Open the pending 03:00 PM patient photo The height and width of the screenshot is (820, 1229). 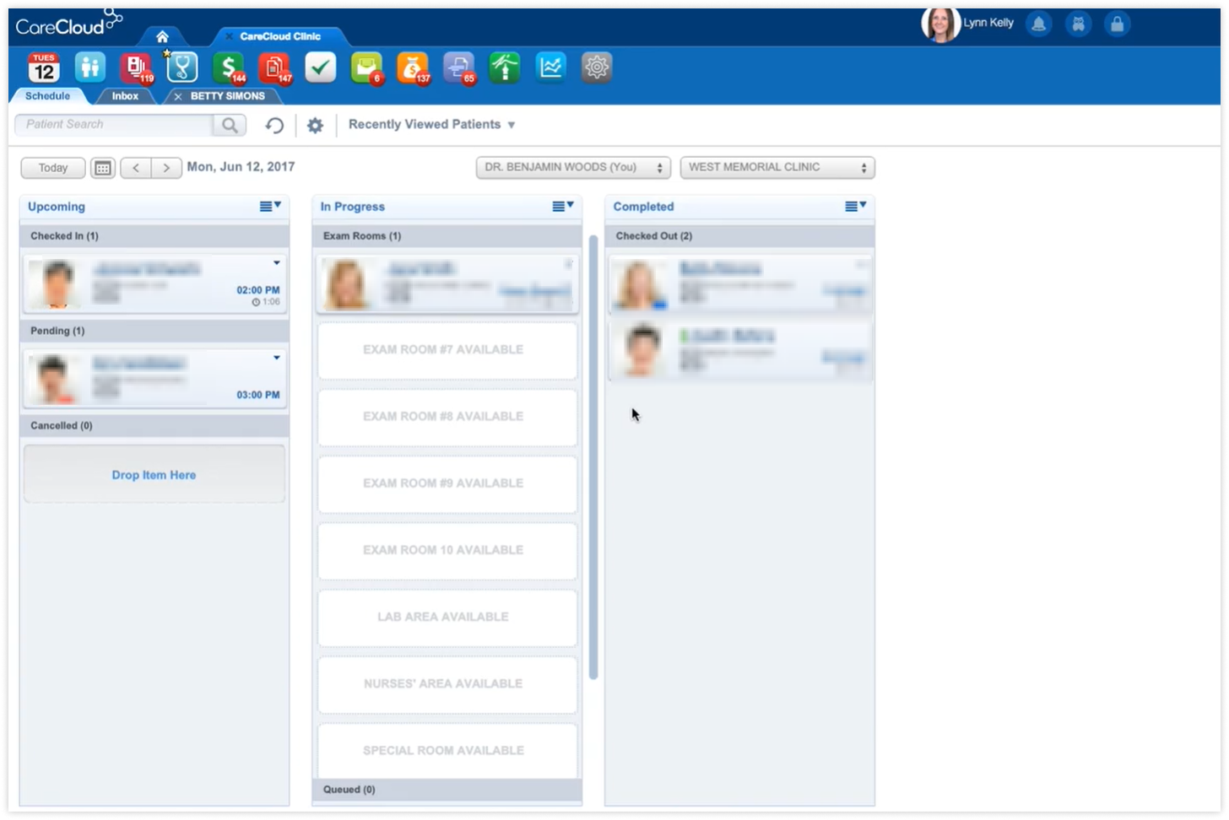[56, 379]
